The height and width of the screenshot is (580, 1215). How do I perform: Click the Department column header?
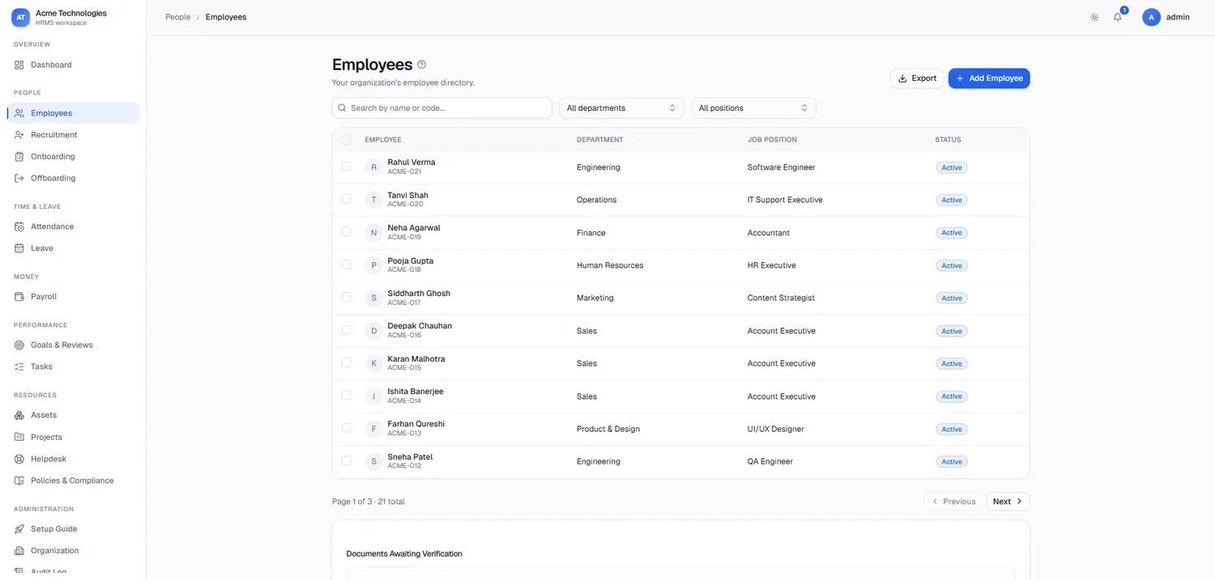(x=599, y=140)
